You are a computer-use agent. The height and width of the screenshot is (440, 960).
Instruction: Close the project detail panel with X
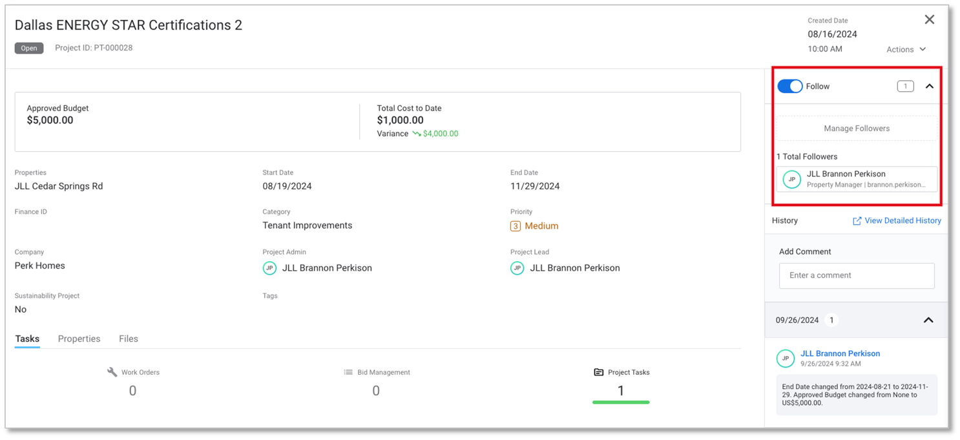pos(929,19)
